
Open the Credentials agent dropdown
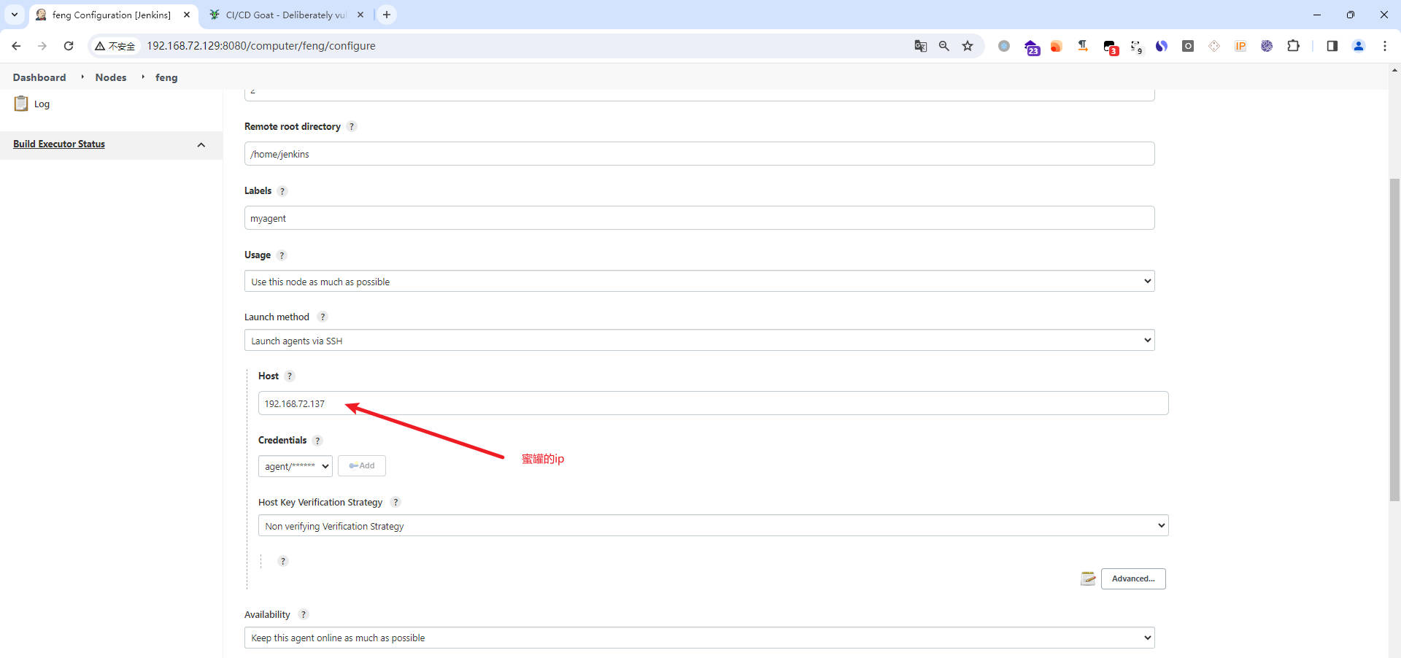pos(296,466)
